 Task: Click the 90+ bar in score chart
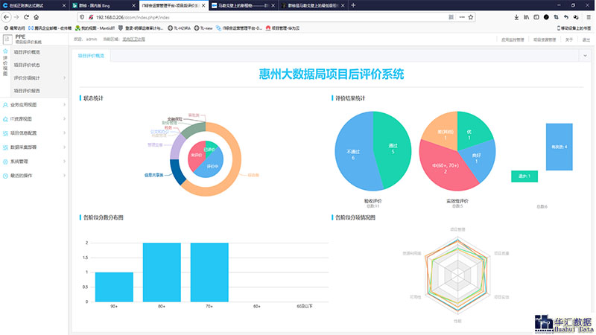click(114, 287)
